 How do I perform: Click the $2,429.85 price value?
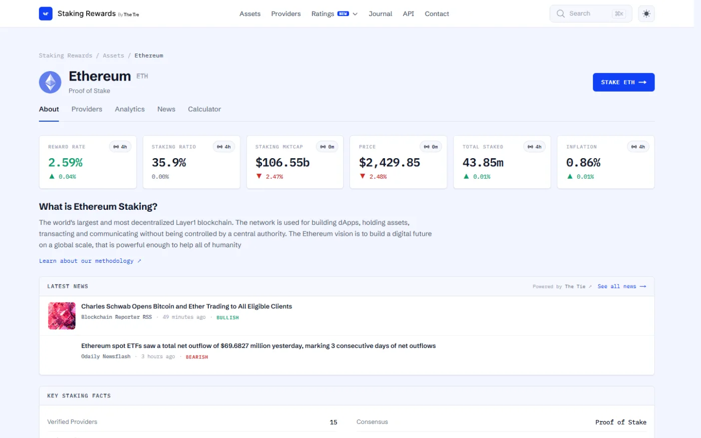coord(390,162)
